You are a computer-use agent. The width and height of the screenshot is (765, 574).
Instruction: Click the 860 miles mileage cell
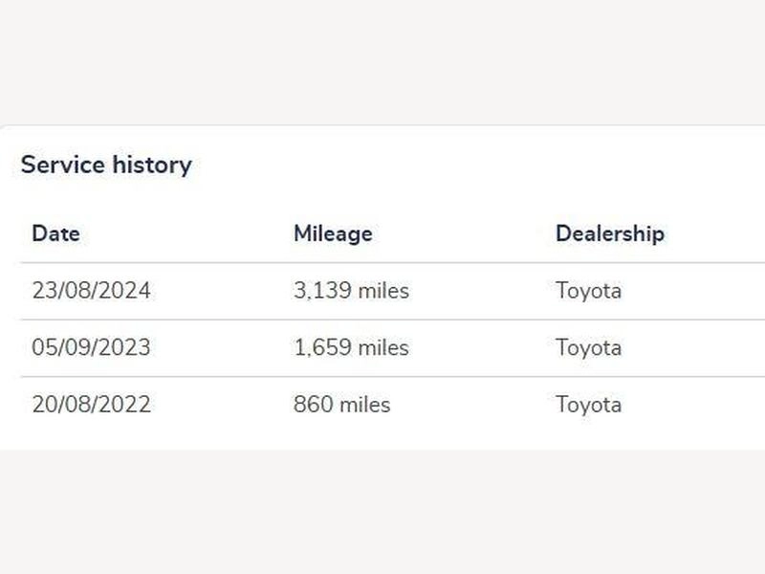pyautogui.click(x=342, y=405)
